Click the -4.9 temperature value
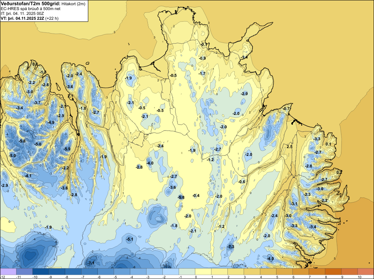Viewport: 374px width, 279px height. click(x=51, y=122)
